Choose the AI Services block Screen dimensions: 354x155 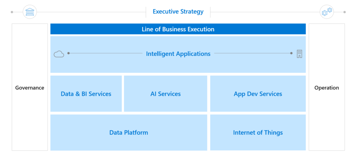[166, 94]
